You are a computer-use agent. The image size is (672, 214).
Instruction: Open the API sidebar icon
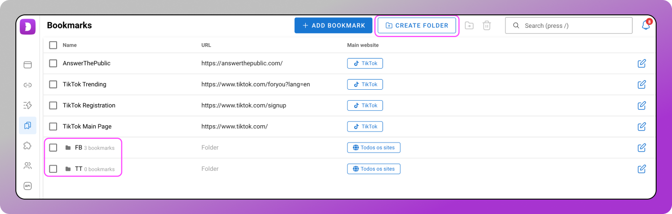click(28, 186)
